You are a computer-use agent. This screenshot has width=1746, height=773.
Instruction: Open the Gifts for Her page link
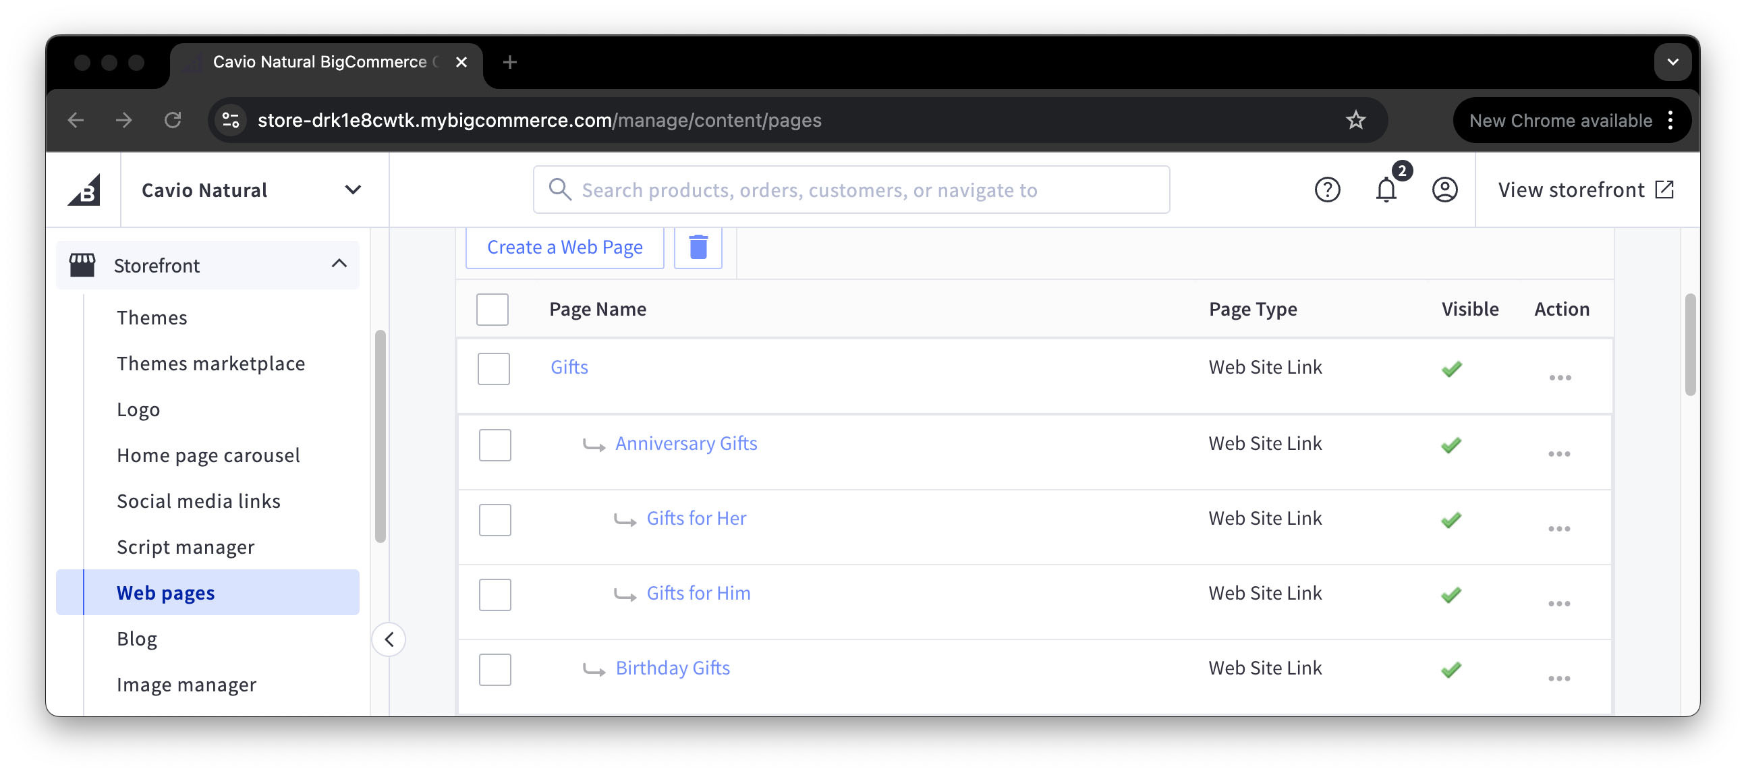pyautogui.click(x=696, y=518)
